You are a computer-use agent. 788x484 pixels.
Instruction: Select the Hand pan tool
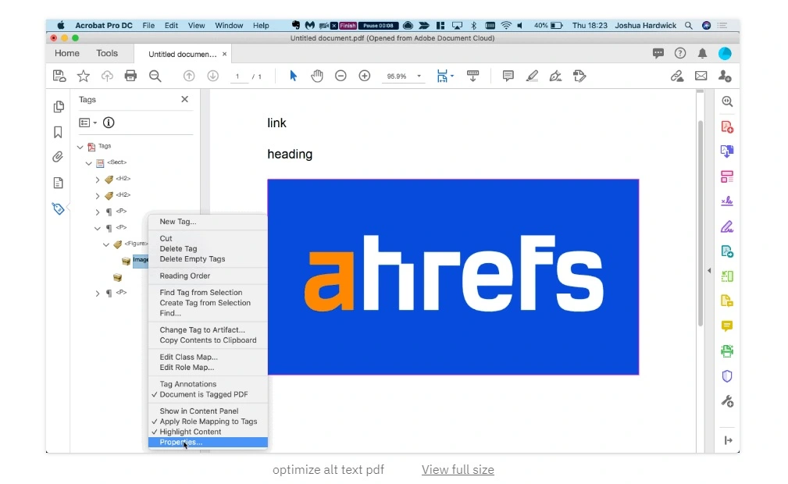(x=317, y=76)
